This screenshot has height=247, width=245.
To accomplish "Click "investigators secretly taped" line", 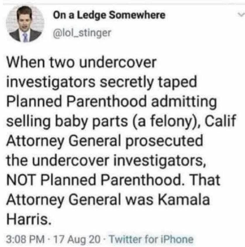I will pos(101,82).
